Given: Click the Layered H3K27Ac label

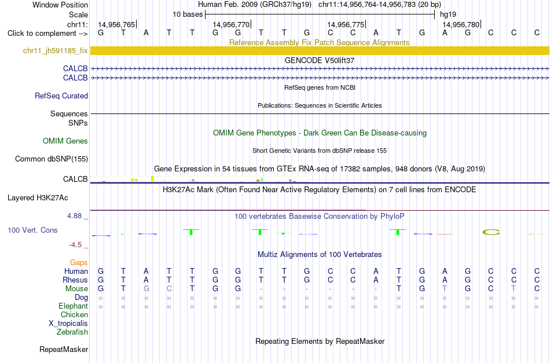Looking at the screenshot, I should click(x=38, y=198).
